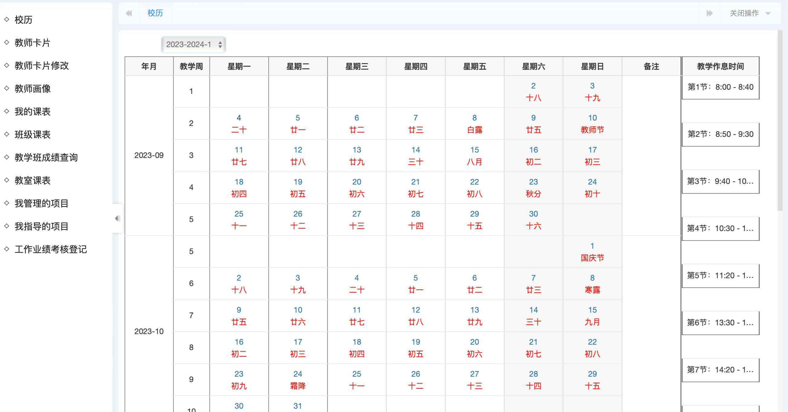Image resolution: width=788 pixels, height=412 pixels.
Task: Click the diamond icon beside 教师画像
Action: tap(7, 88)
